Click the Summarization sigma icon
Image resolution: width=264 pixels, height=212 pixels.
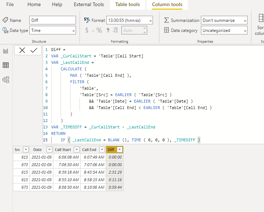coord(166,20)
